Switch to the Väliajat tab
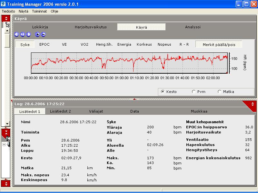 (96, 111)
